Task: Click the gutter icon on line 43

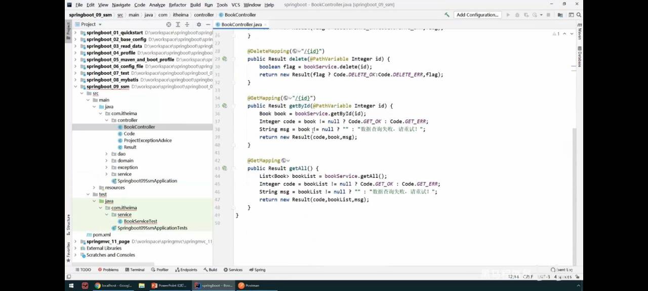Action: [224, 168]
